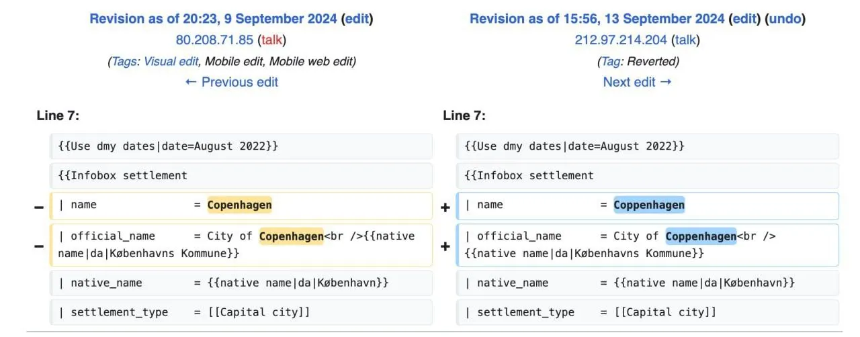Click right 'Line 7:' heading
Image resolution: width=860 pixels, height=337 pixels.
464,115
